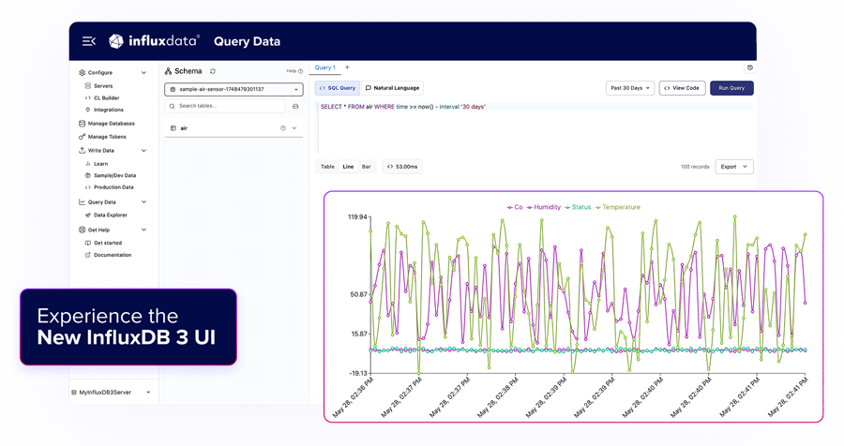844x446 pixels.
Task: Click the icon beside Search tables
Action: pyautogui.click(x=295, y=107)
